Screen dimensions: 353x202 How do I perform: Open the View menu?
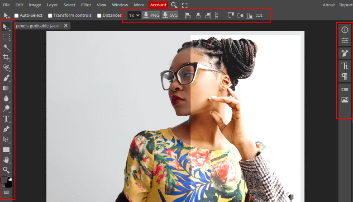click(101, 5)
